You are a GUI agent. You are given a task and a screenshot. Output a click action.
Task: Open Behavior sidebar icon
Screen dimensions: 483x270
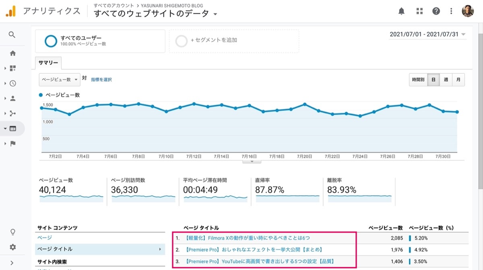click(13, 129)
